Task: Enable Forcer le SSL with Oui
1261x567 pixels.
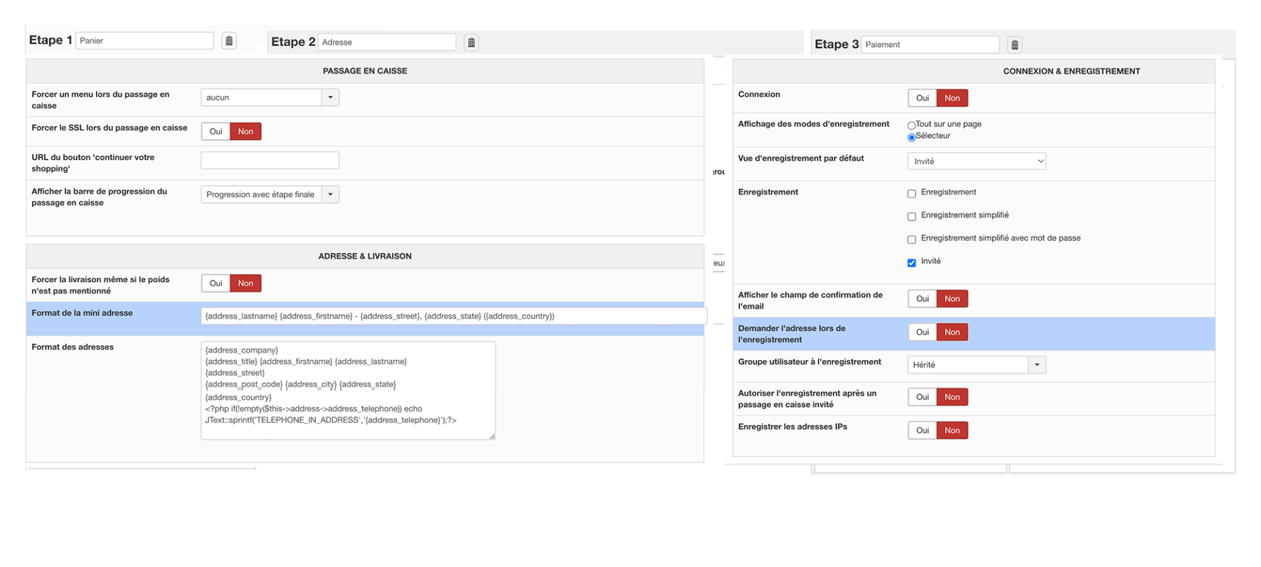Action: click(x=215, y=132)
